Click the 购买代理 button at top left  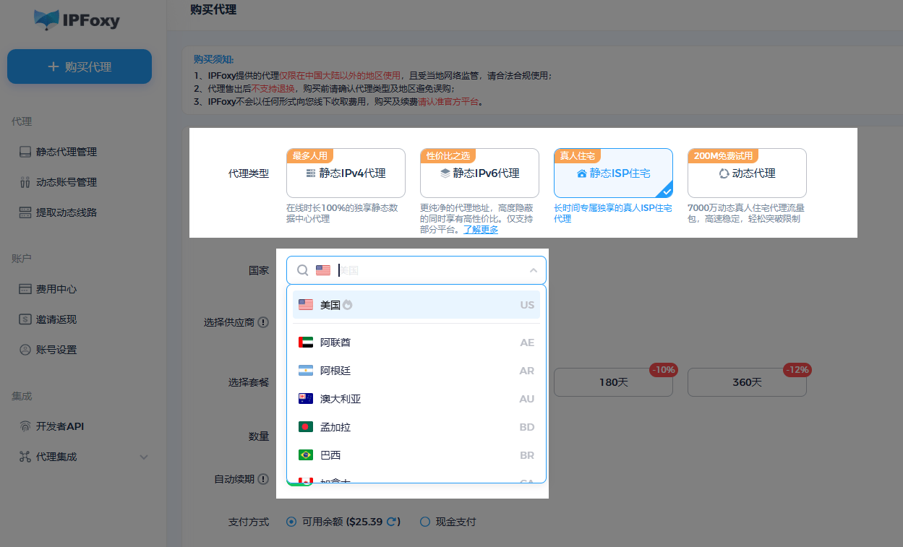coord(79,66)
